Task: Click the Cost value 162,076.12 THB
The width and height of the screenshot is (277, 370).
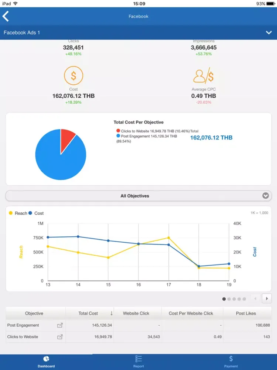Action: tap(73, 96)
